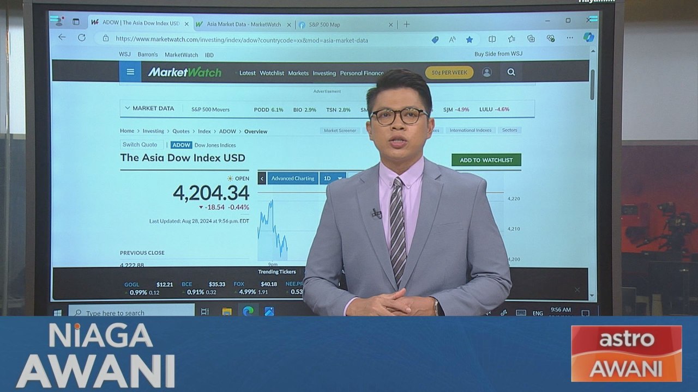Open Browser essentials heart icon
Screen dimensions: 698x392
pyautogui.click(x=551, y=39)
